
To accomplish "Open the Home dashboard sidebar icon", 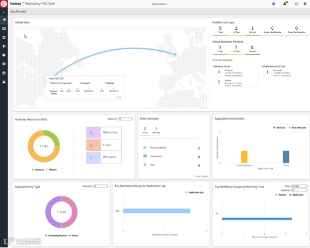I will [x=4, y=19].
